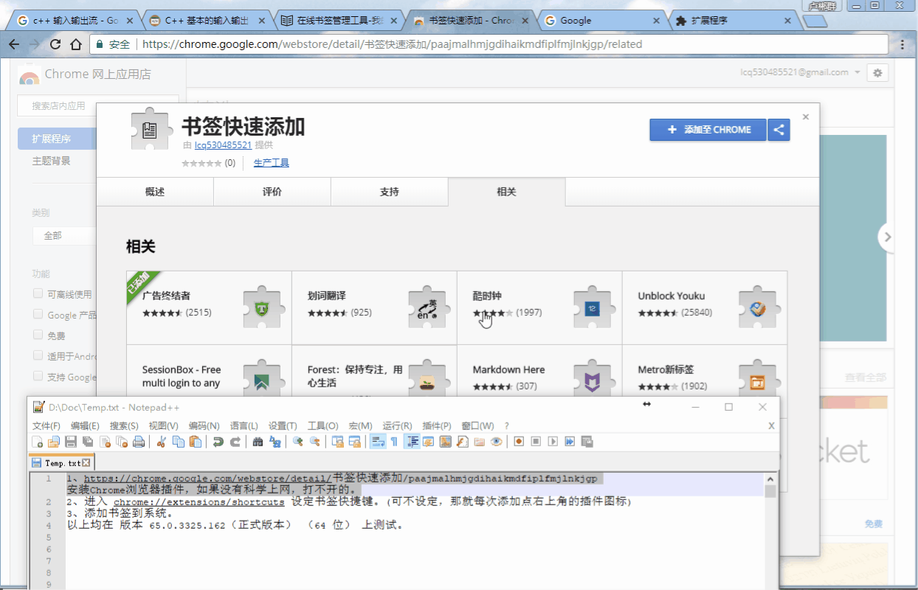The width and height of the screenshot is (918, 590).
Task: Click the Save icon in Notepad++ toolbar
Action: [71, 442]
